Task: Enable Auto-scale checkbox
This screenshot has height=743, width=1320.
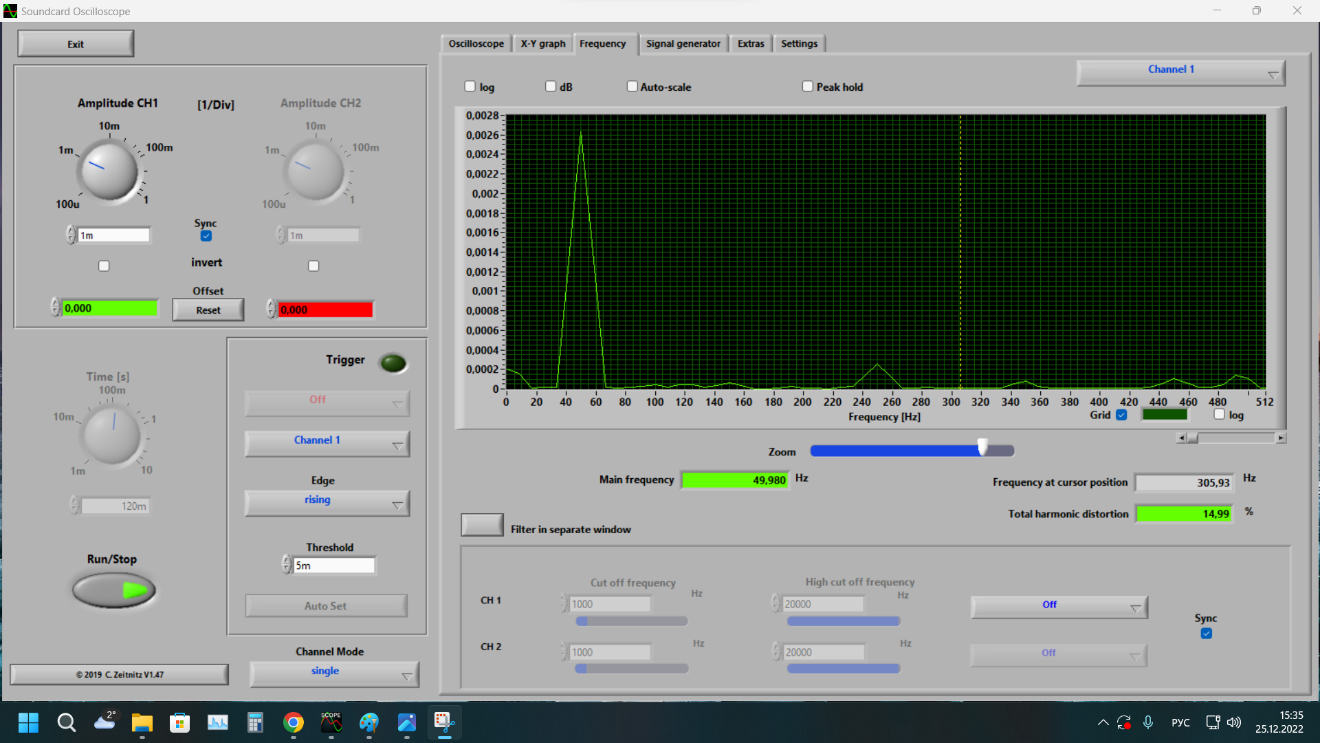Action: (x=632, y=86)
